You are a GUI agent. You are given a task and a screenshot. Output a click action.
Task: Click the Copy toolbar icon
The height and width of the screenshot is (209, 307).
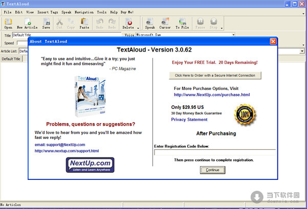point(71,24)
